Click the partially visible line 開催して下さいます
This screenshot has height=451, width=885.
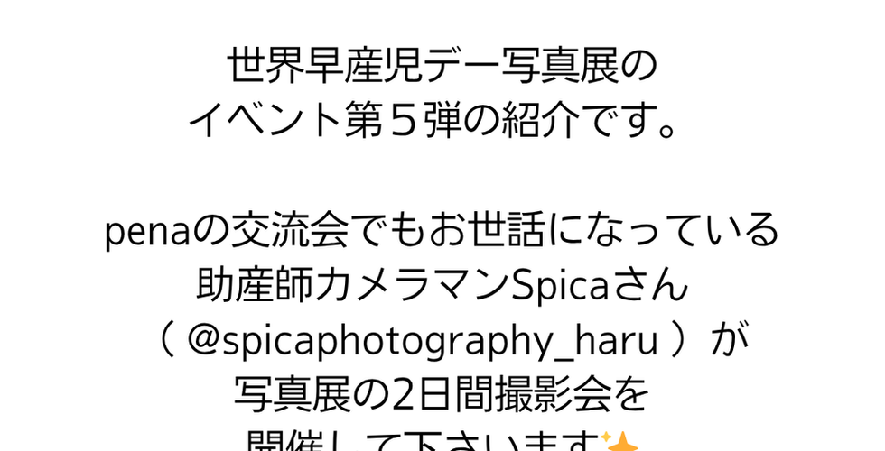tap(423, 442)
